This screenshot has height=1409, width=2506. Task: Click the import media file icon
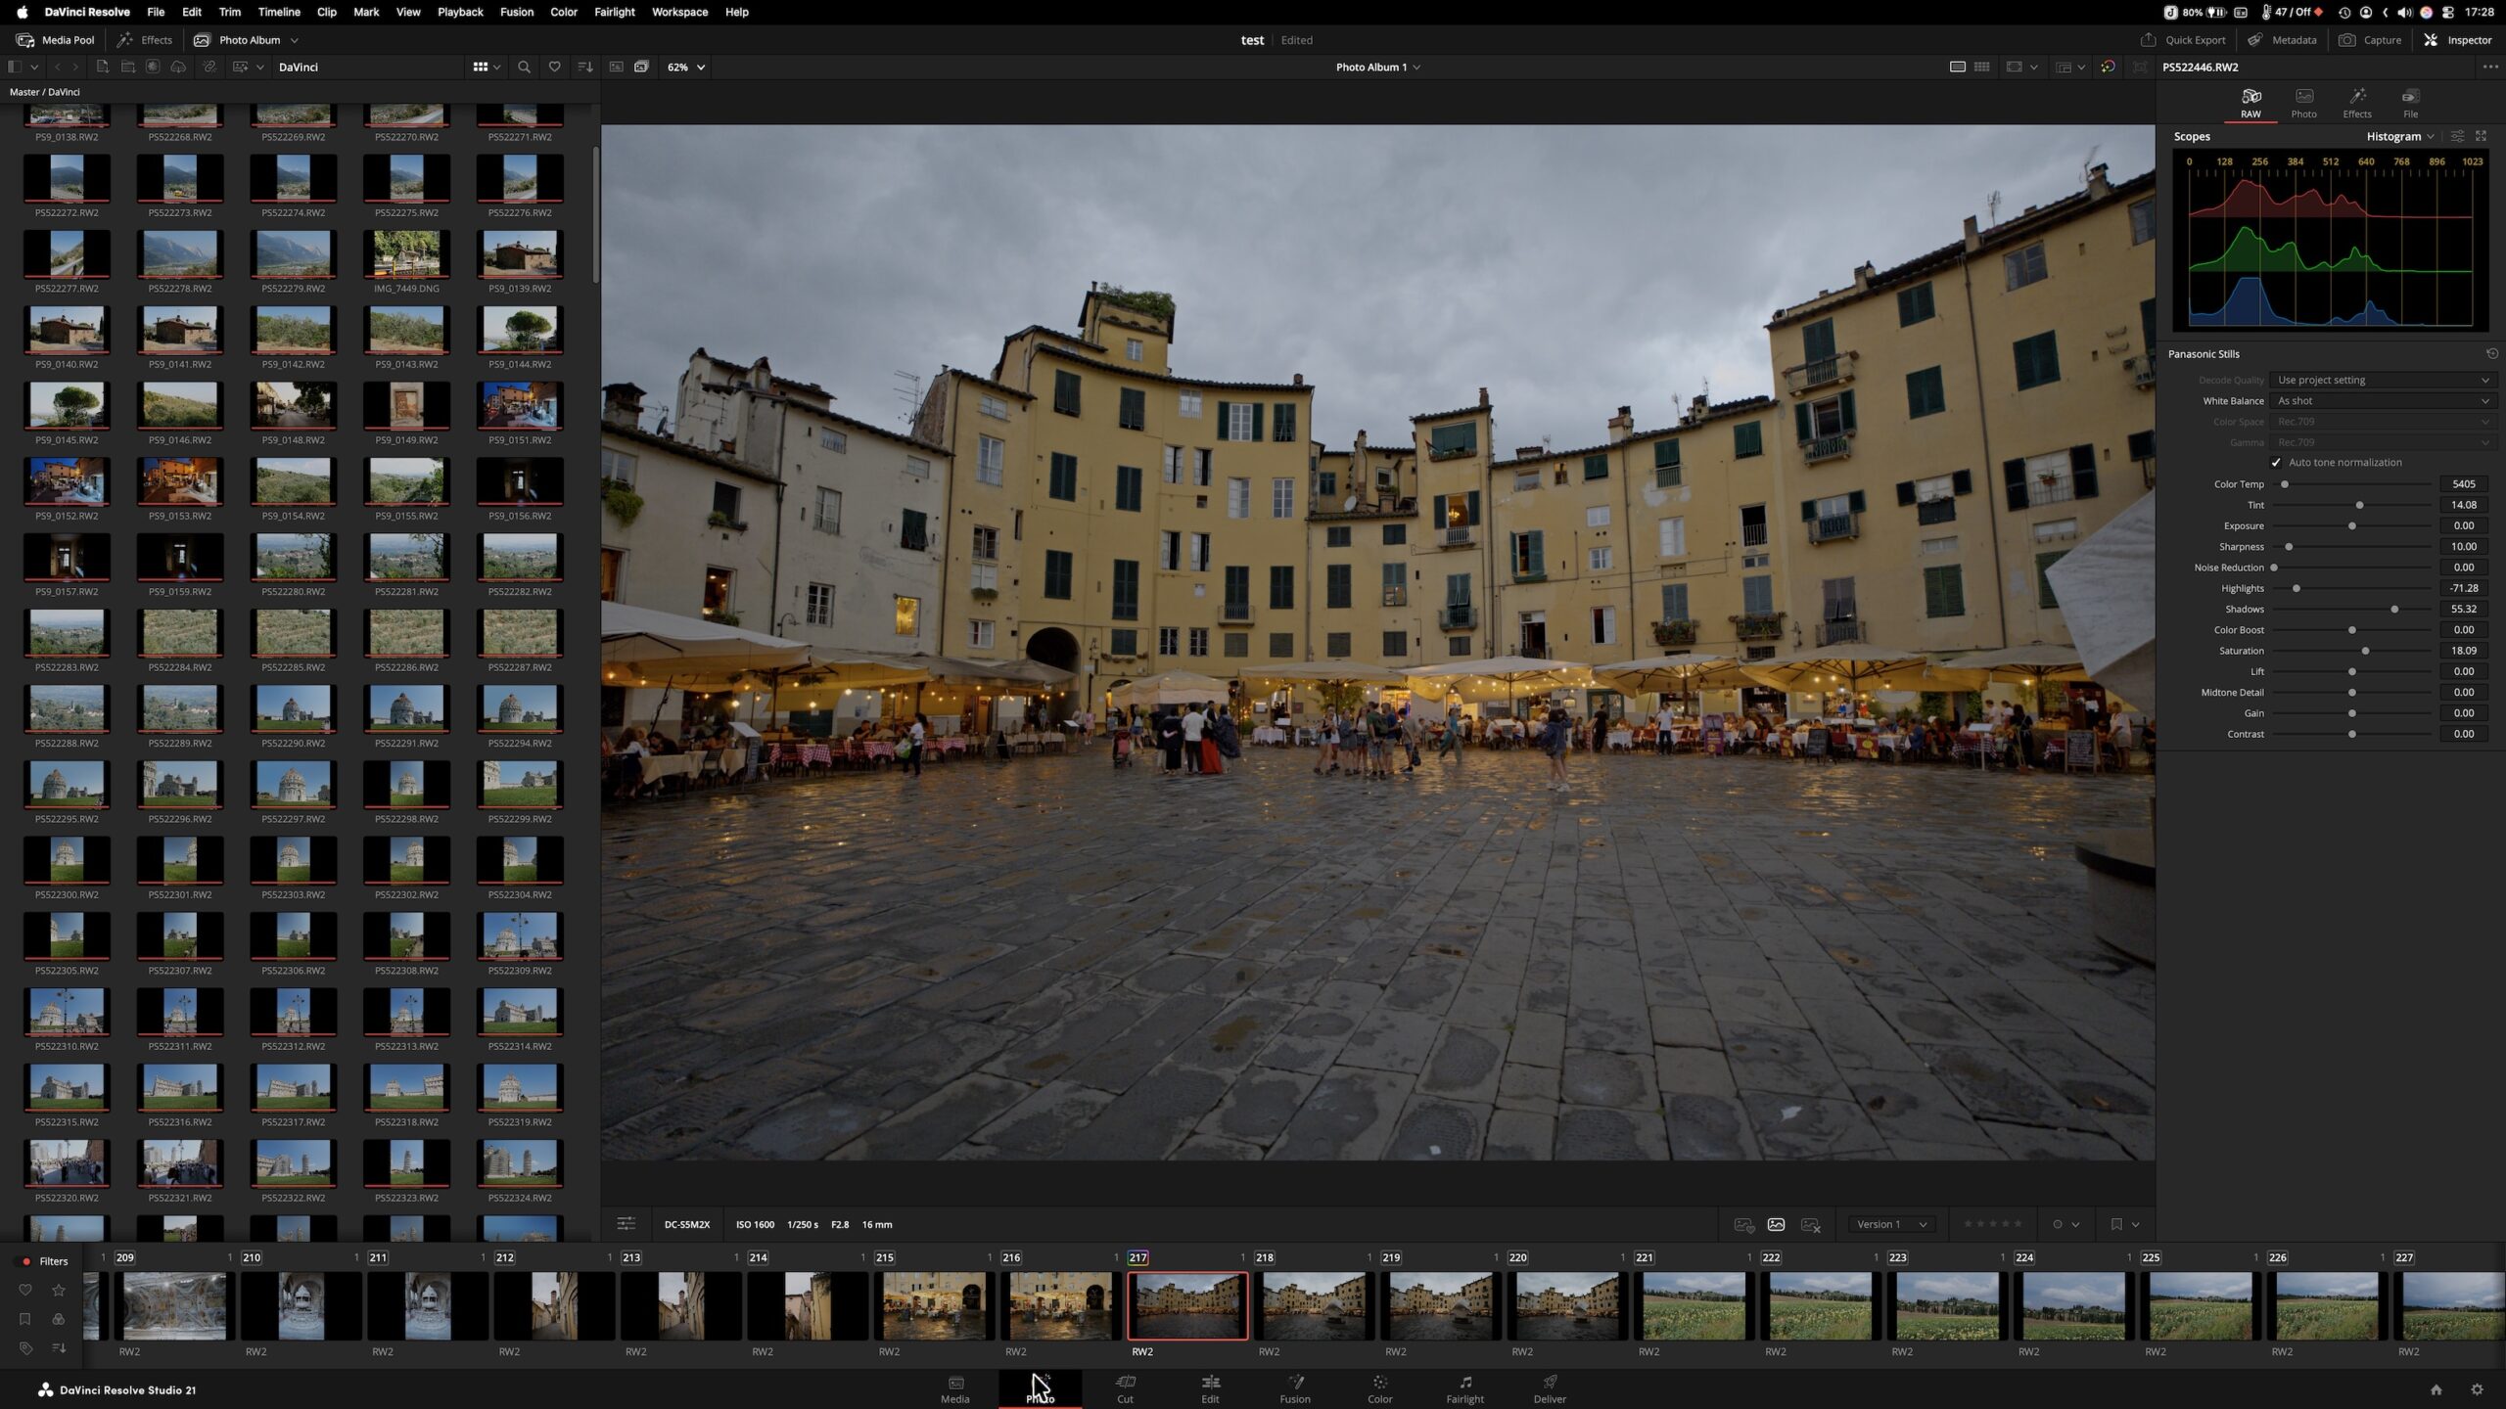(102, 67)
